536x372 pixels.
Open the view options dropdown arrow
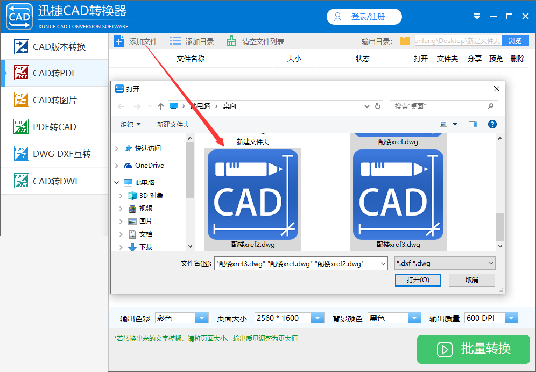click(455, 124)
